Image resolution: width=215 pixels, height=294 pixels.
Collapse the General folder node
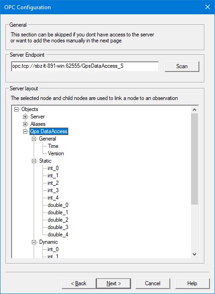pyautogui.click(x=34, y=139)
